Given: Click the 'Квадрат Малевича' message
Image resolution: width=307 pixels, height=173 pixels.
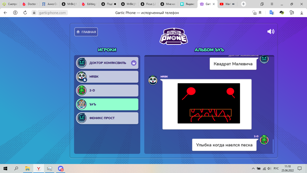Looking at the screenshot, I should tap(233, 64).
